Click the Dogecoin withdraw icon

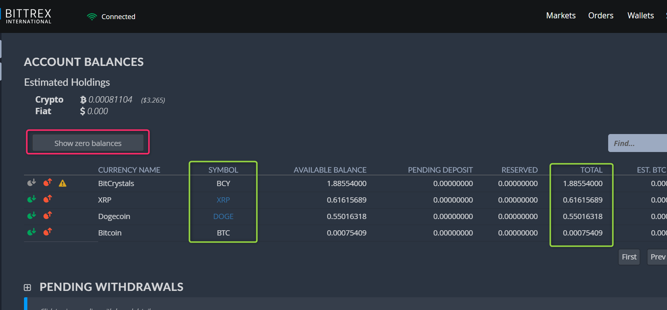click(48, 216)
